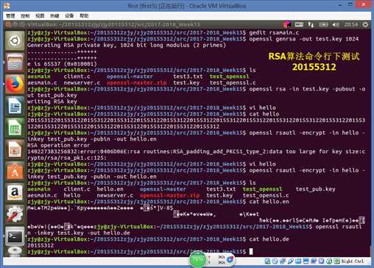374x268 pixels.
Task: Click 'test3.txt' in first ls output
Action: point(188,77)
